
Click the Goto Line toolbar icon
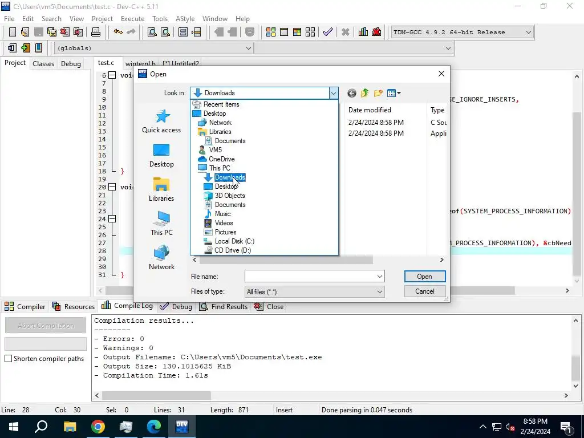pos(196,32)
